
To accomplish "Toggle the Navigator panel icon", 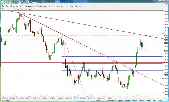I will [17, 6].
